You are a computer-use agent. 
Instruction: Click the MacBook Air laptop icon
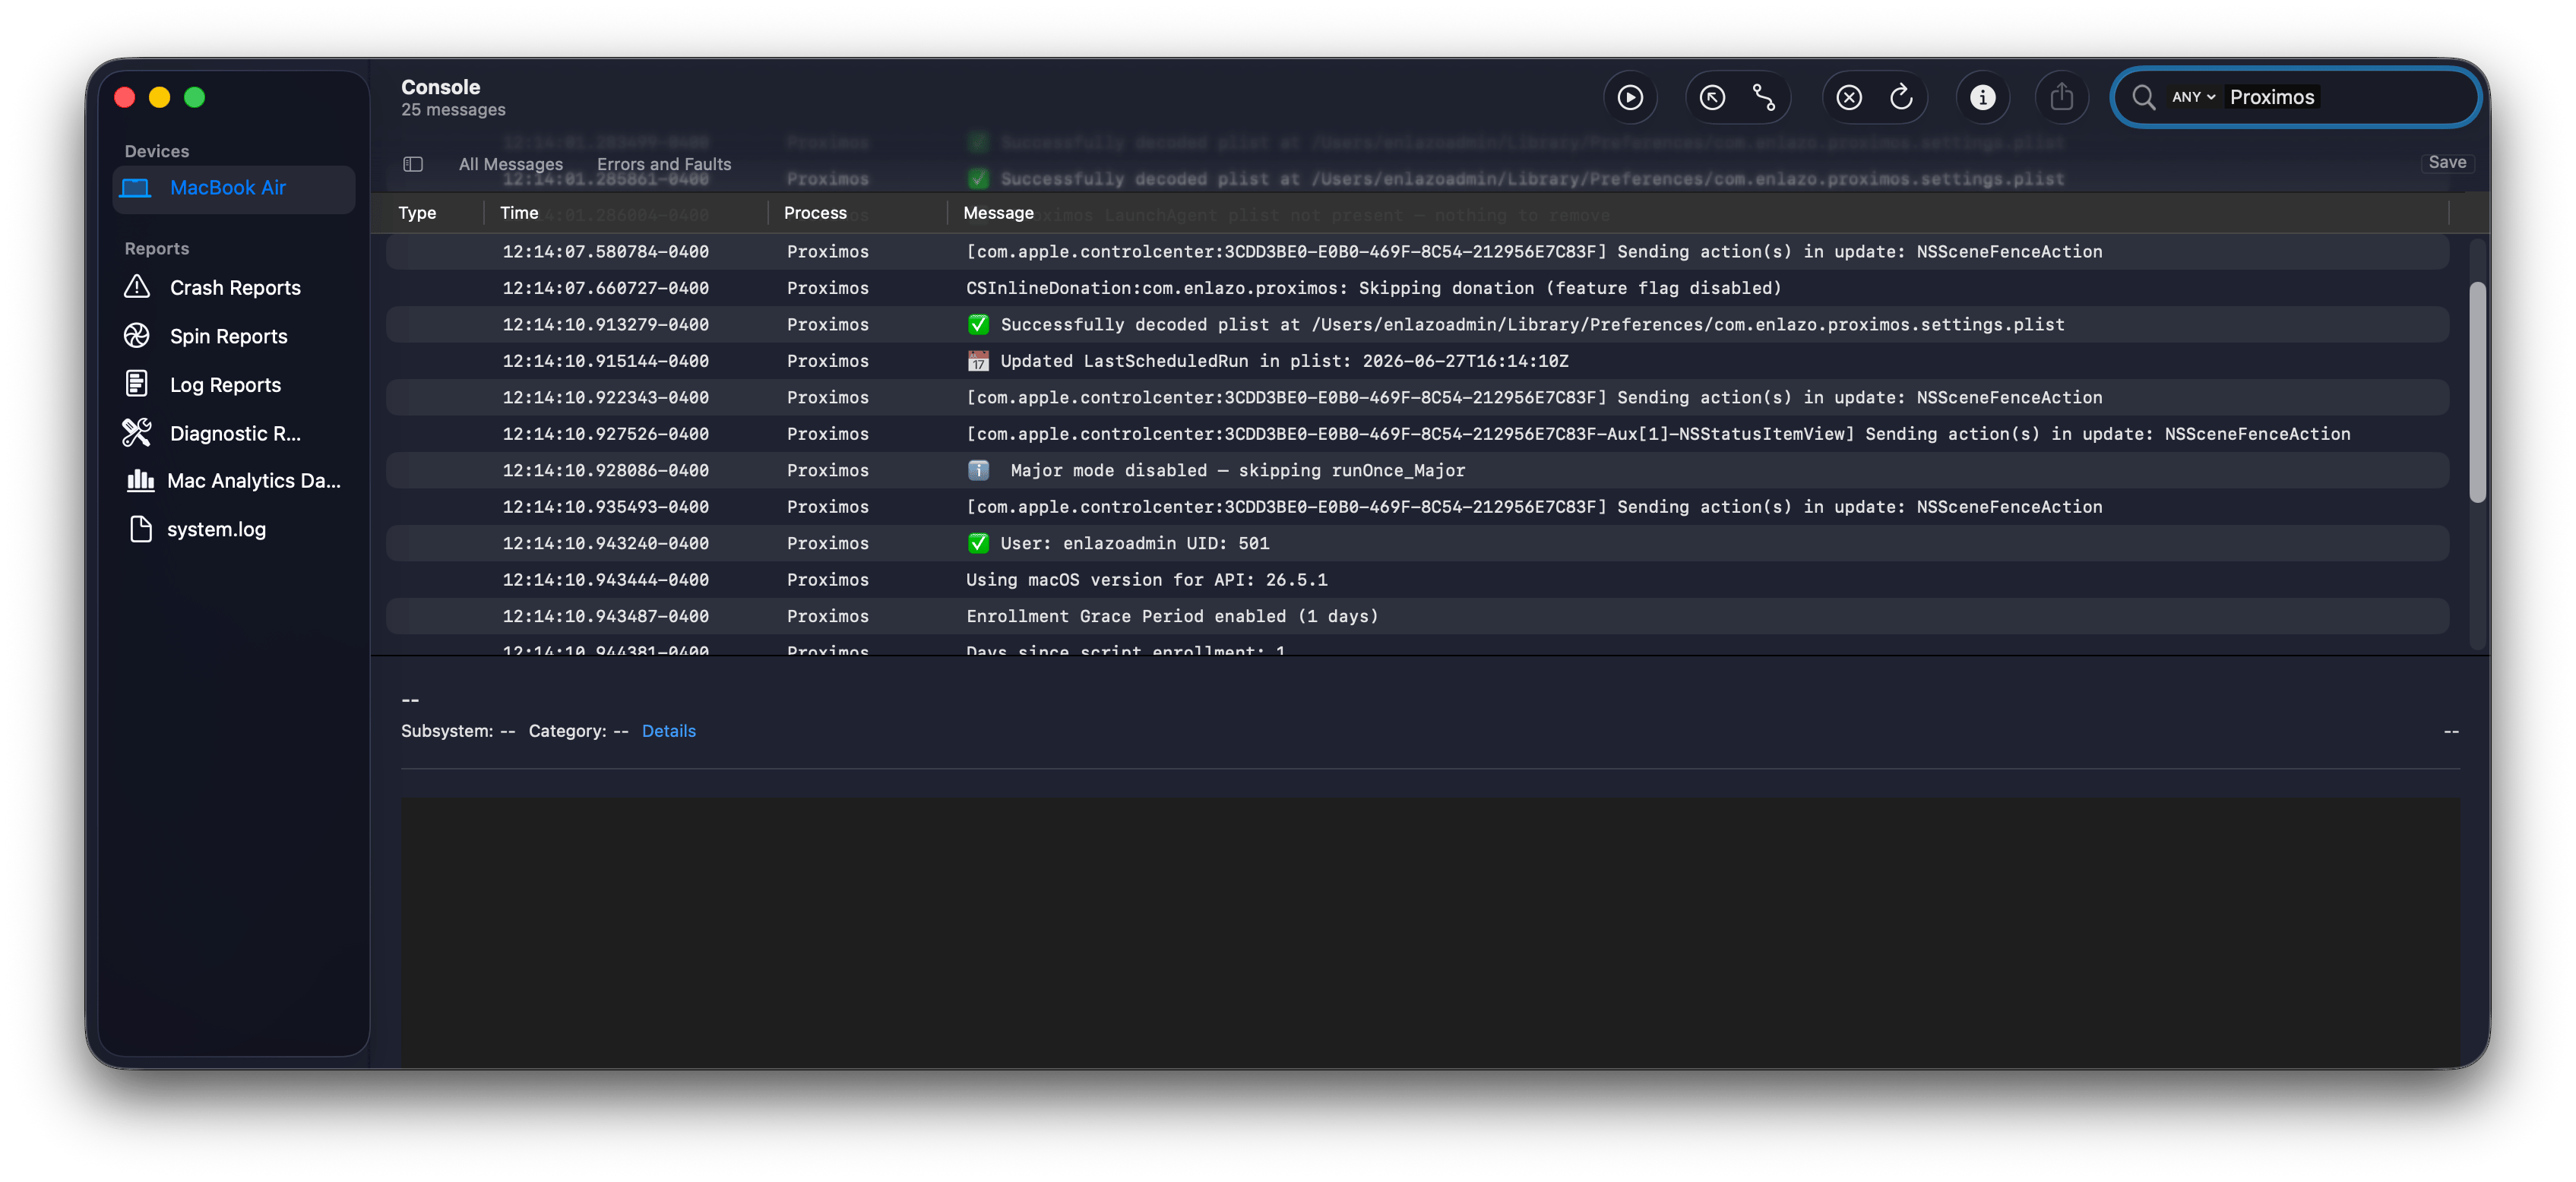pyautogui.click(x=136, y=188)
